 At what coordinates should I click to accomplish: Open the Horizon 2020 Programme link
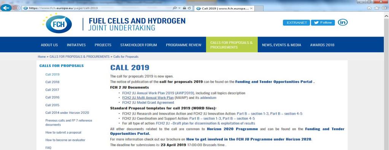[x=232, y=129]
